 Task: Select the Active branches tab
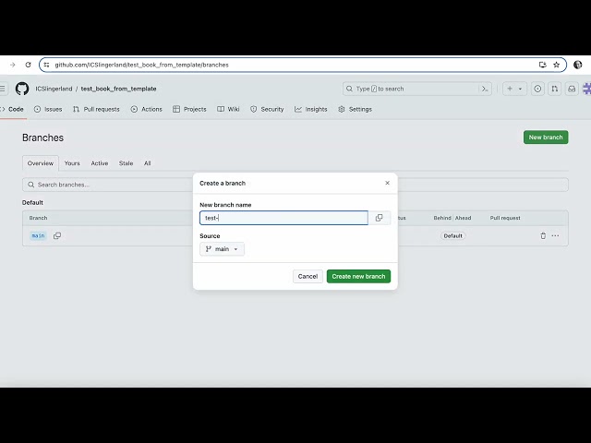point(100,163)
